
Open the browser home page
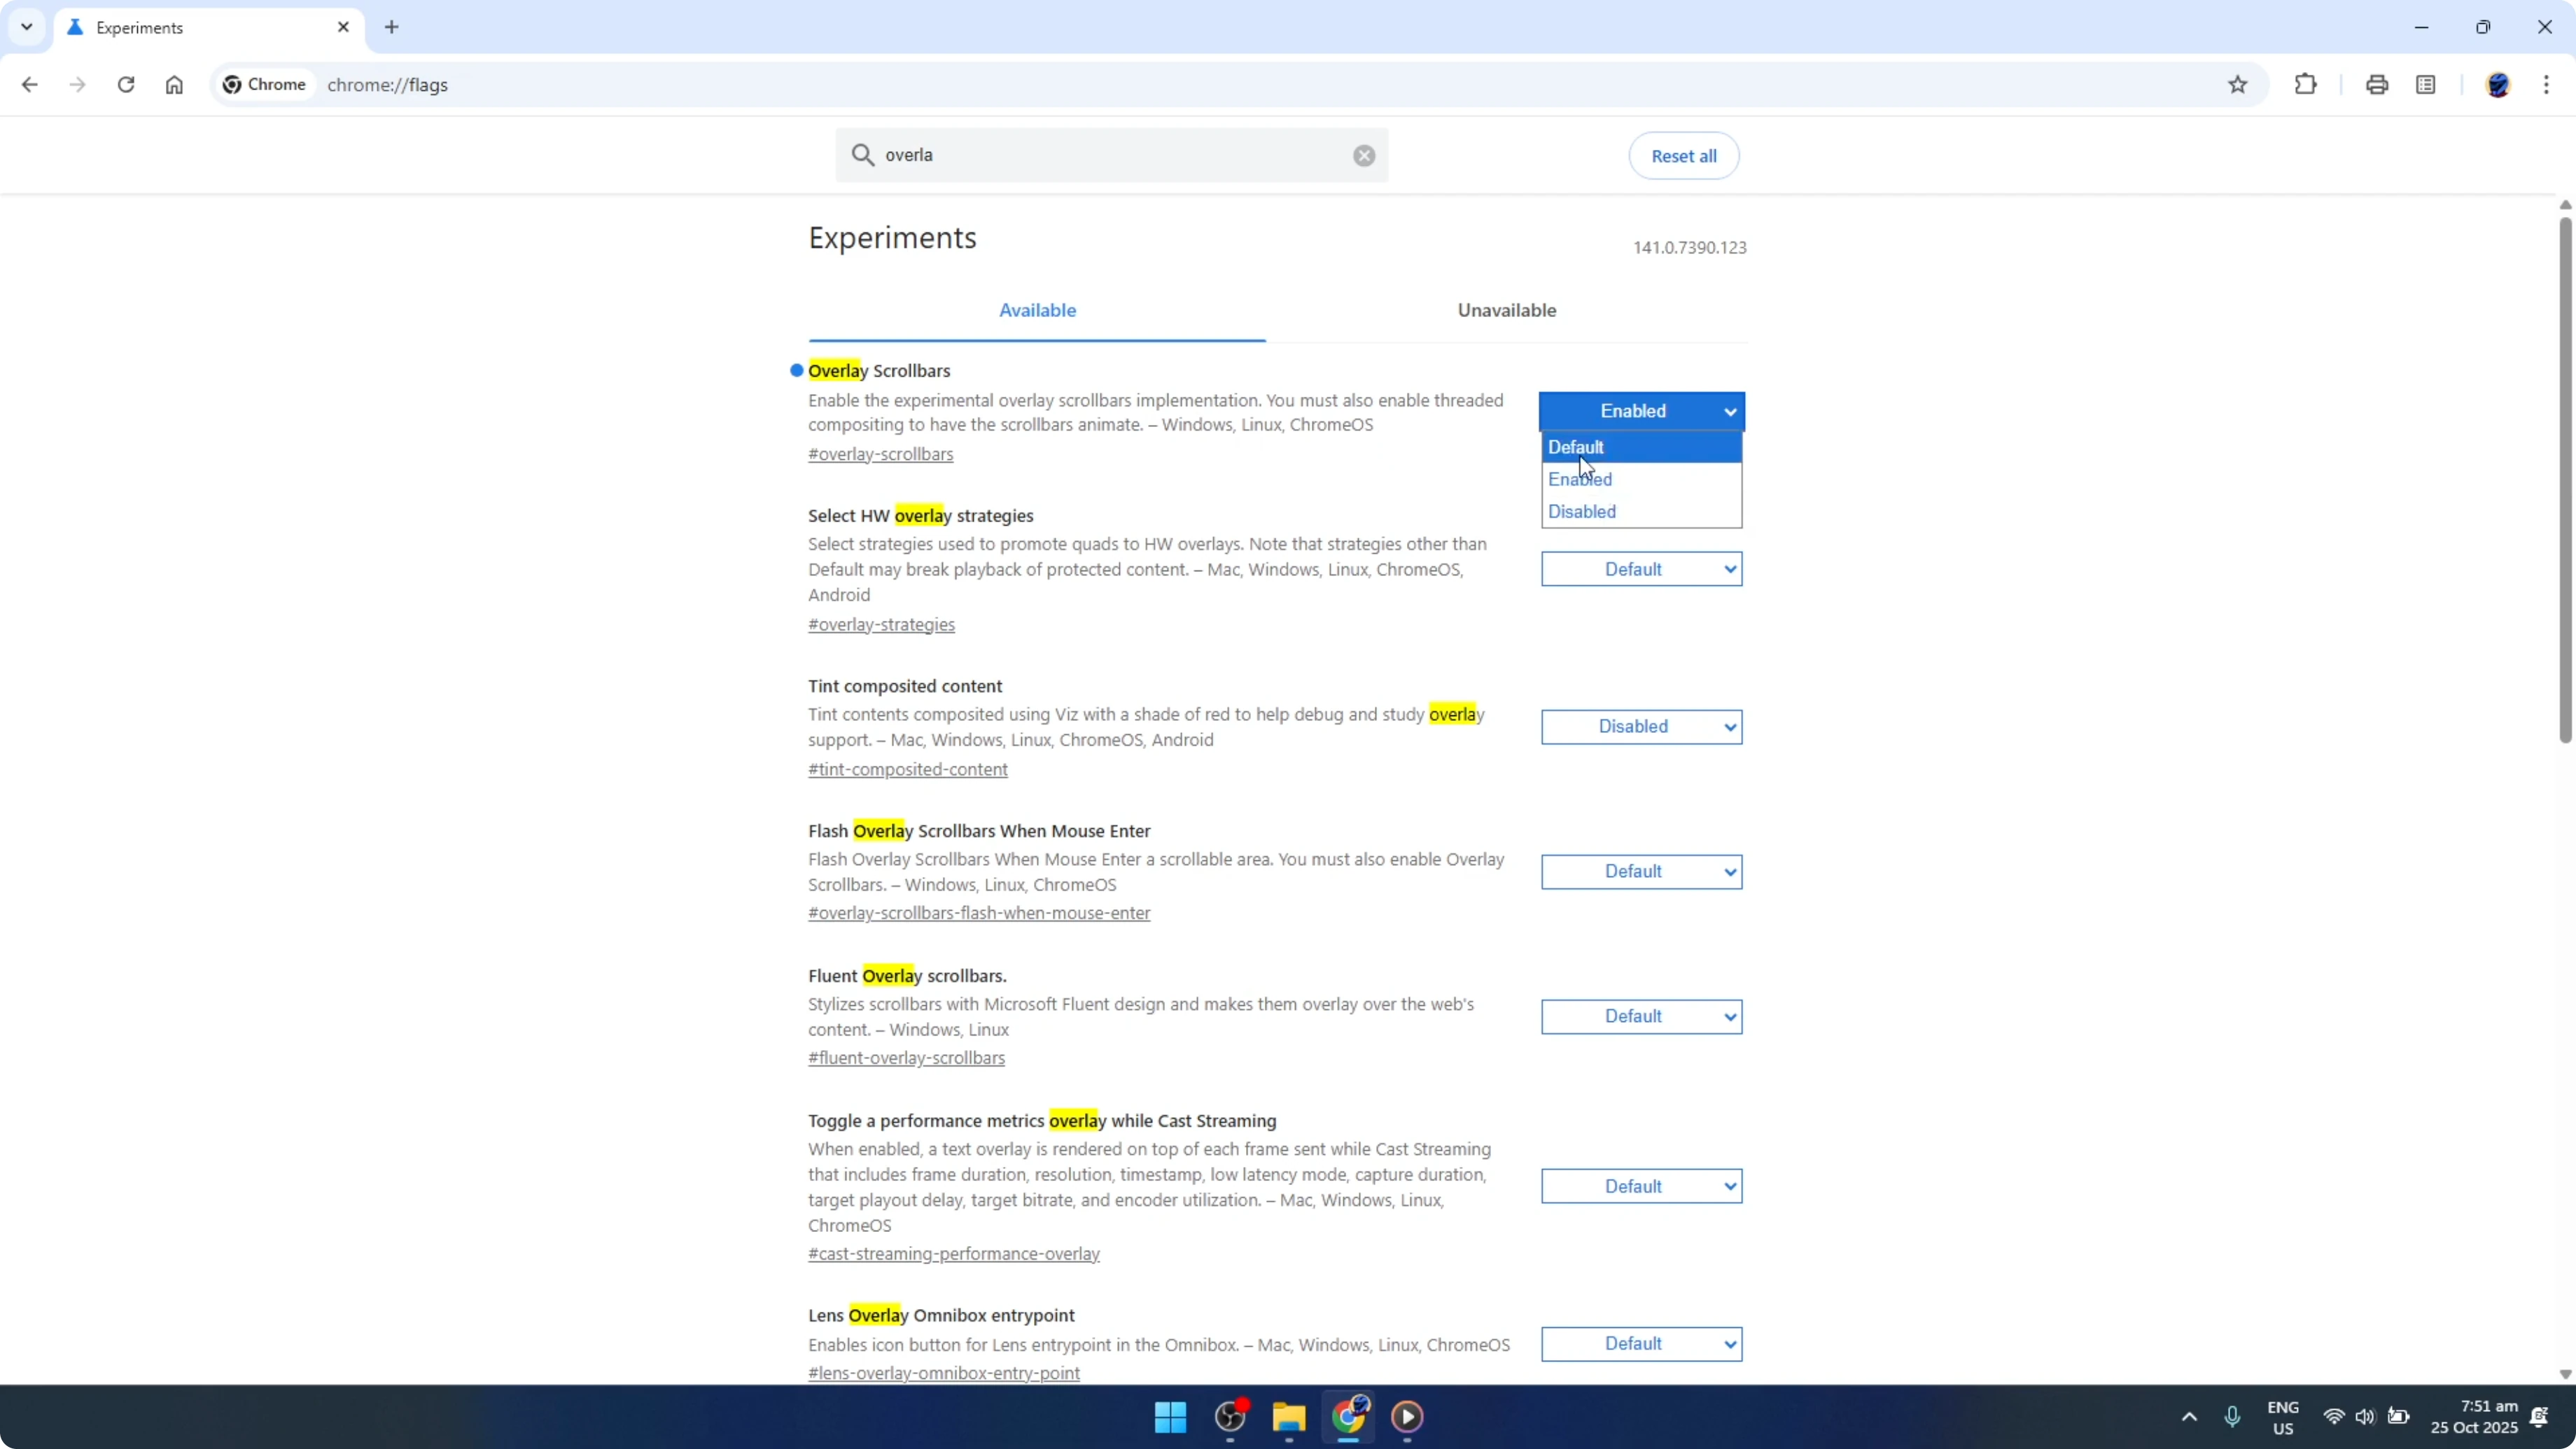click(174, 85)
